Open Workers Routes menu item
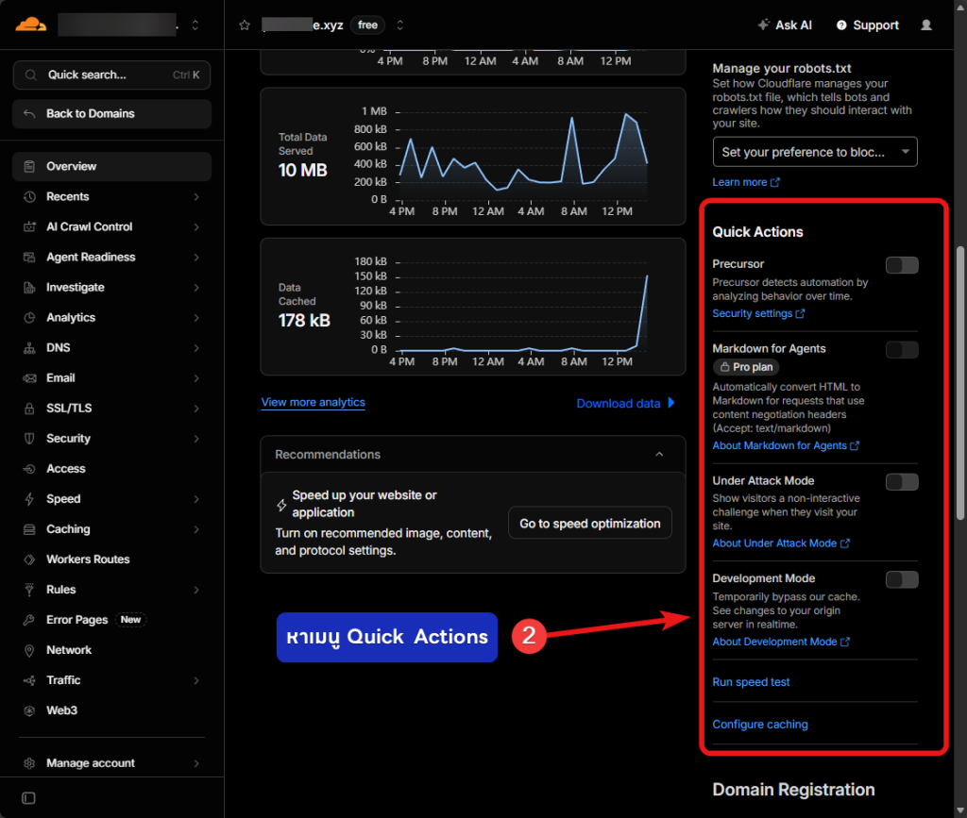The width and height of the screenshot is (967, 818). [111, 559]
